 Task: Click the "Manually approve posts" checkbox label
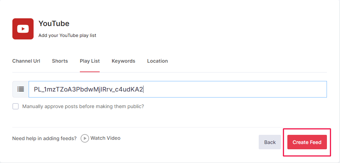coord(83,106)
